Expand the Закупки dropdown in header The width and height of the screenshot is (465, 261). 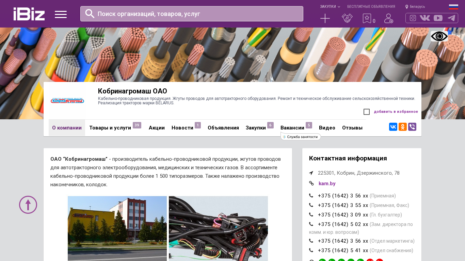pos(330,7)
